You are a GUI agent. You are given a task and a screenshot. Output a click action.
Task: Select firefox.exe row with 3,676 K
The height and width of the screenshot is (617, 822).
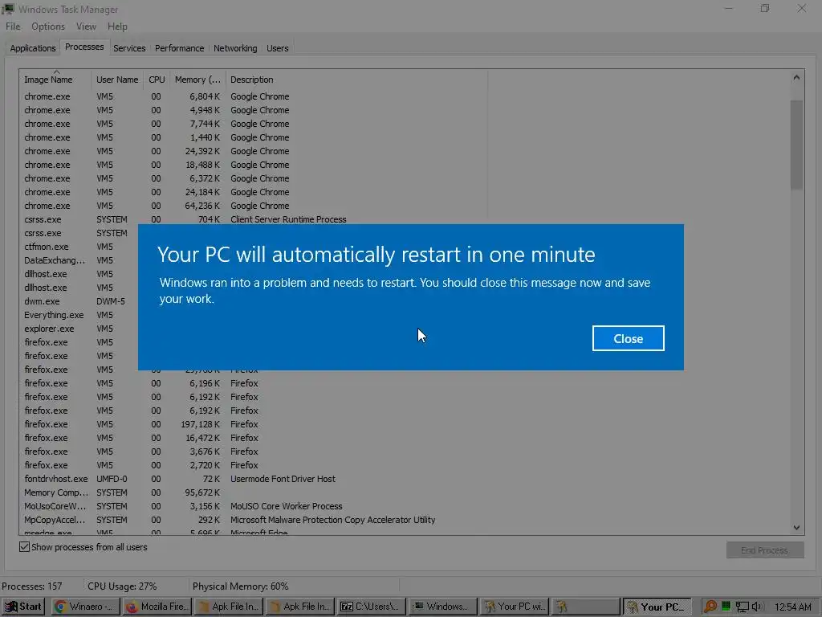tap(253, 452)
